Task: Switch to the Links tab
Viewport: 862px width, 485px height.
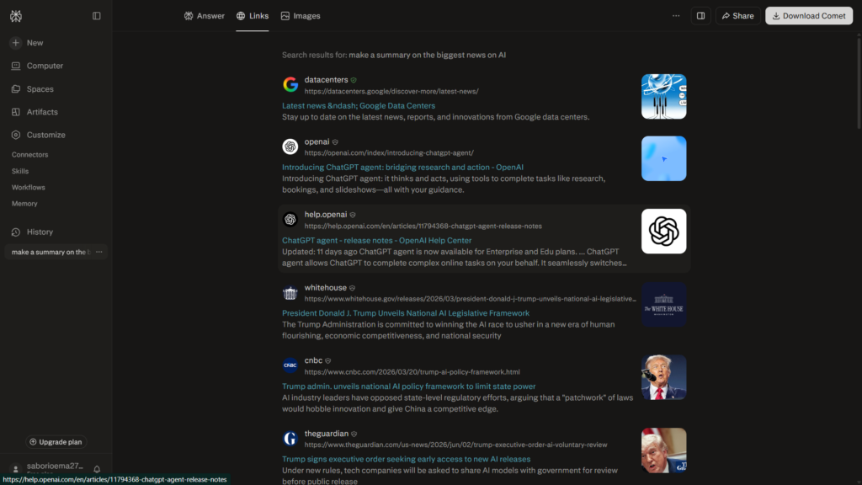Action: (x=253, y=16)
